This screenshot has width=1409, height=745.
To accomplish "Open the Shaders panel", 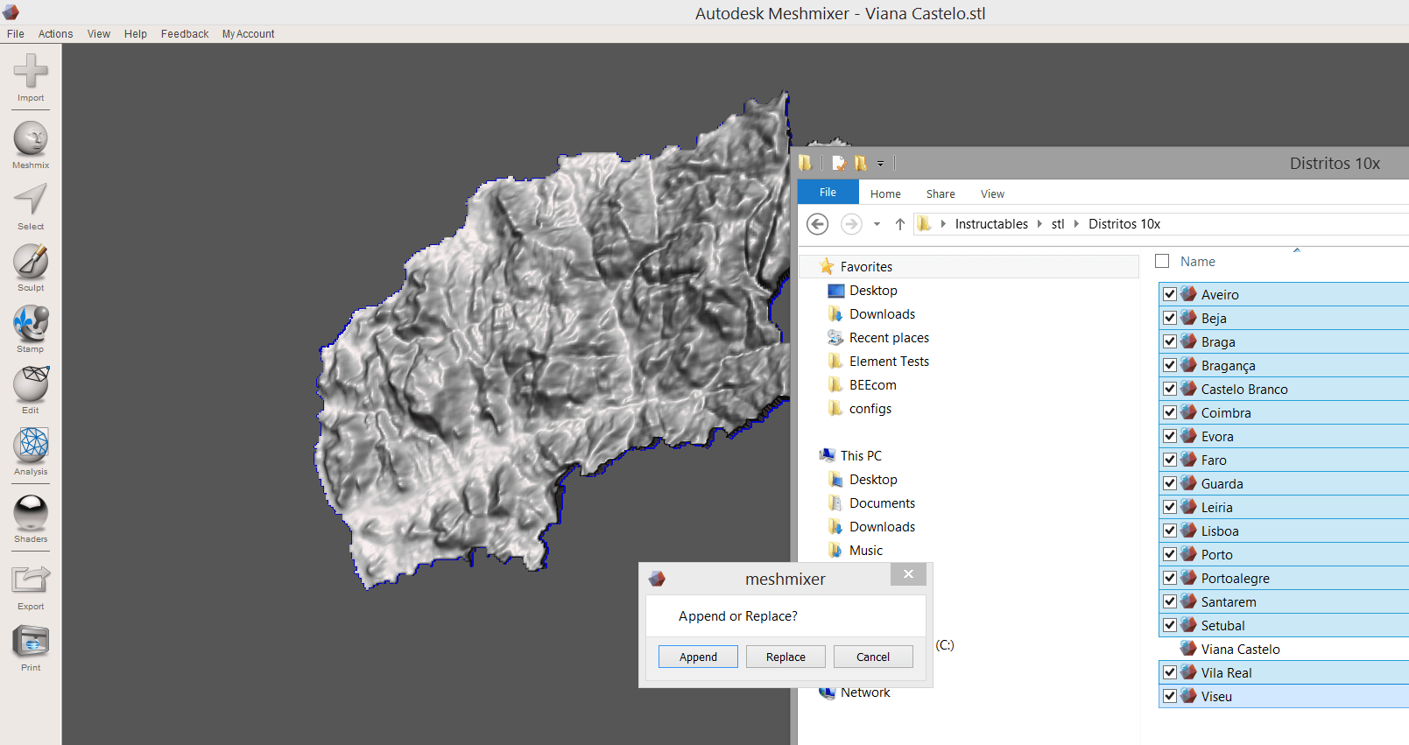I will (x=31, y=519).
